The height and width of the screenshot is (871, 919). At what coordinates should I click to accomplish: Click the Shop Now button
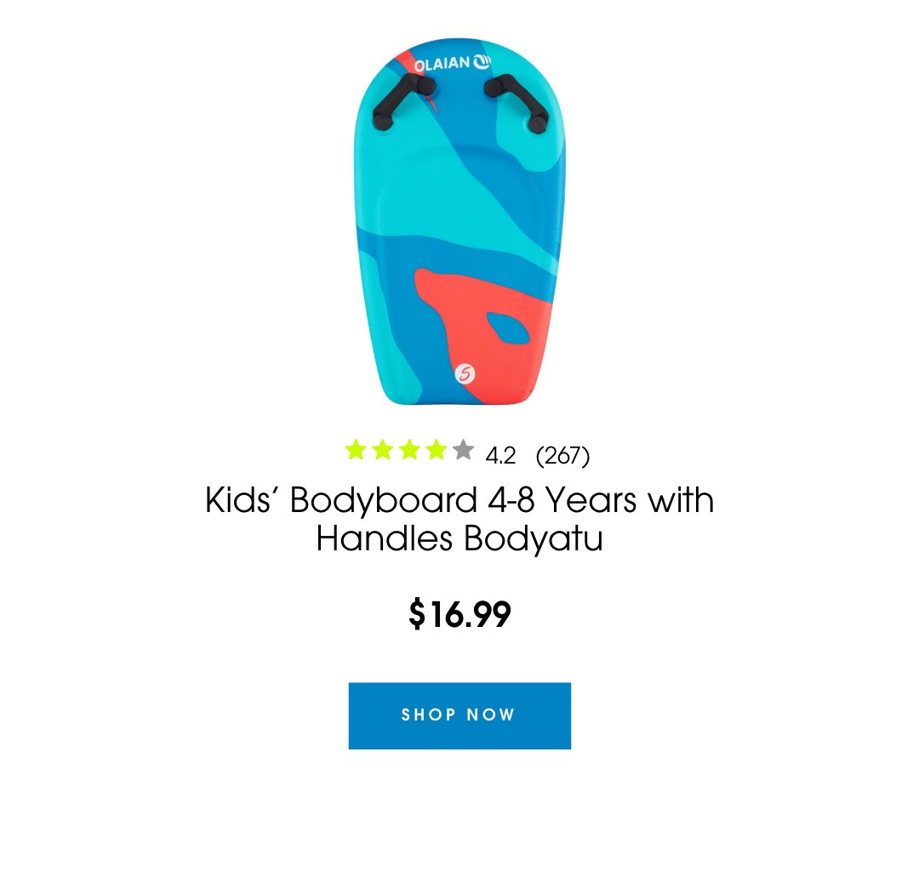pos(459,715)
